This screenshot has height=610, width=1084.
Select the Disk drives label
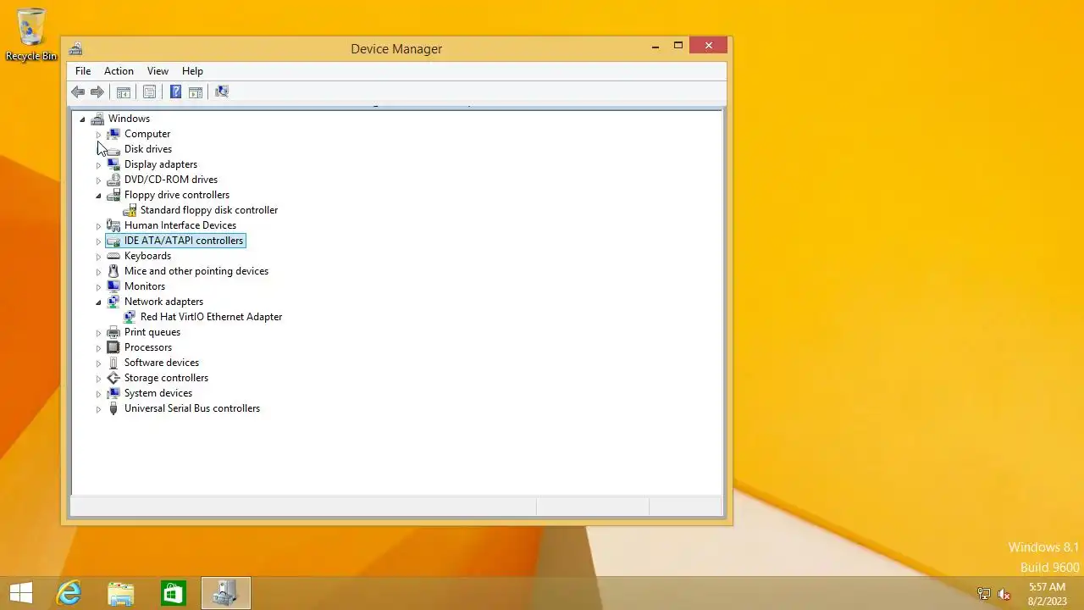click(148, 149)
